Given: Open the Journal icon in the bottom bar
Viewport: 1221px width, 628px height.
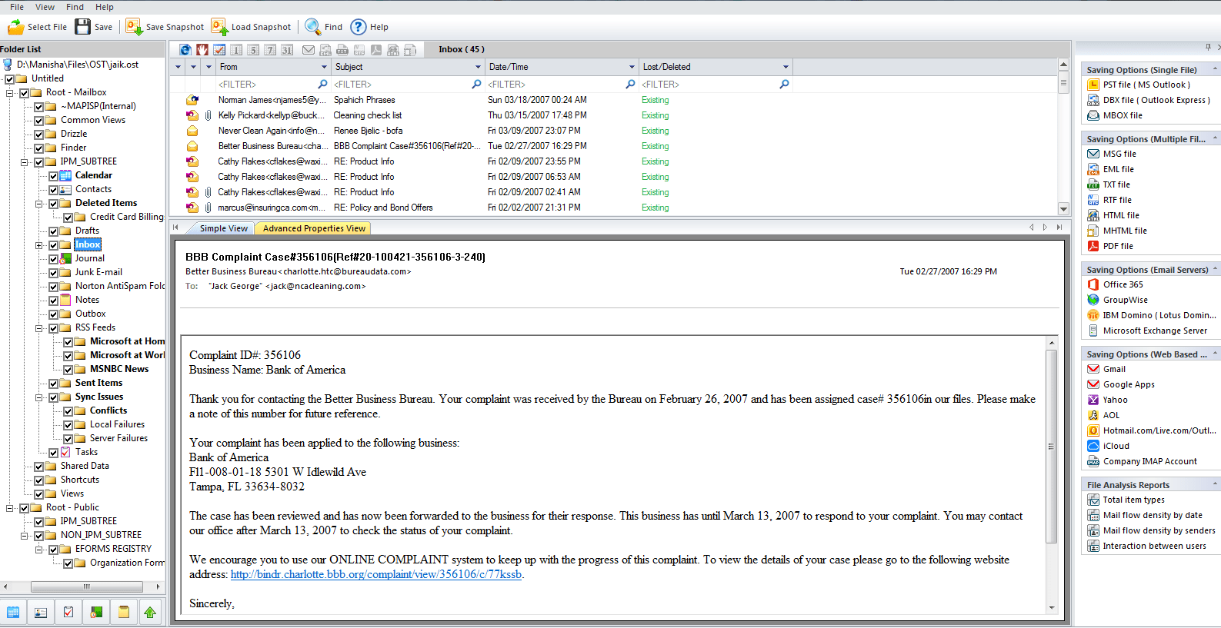Looking at the screenshot, I should click(x=96, y=613).
